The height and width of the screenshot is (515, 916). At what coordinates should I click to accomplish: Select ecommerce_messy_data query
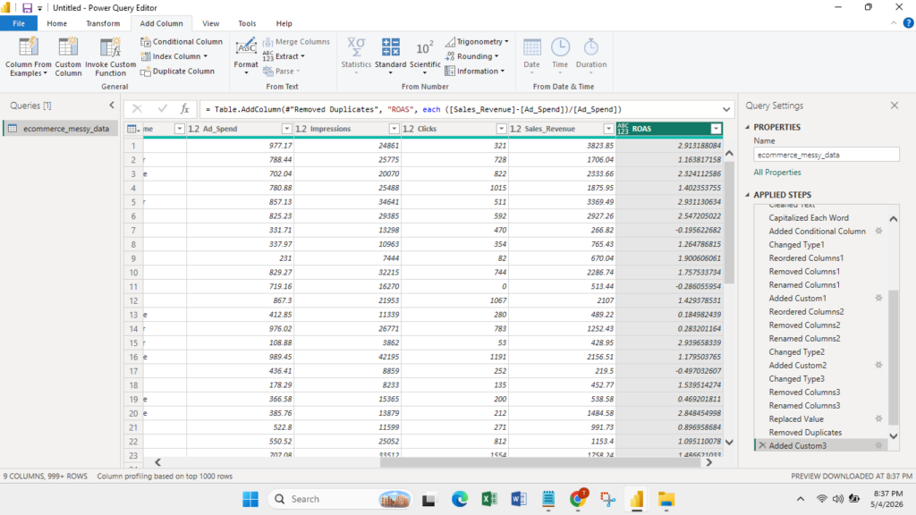(x=60, y=129)
